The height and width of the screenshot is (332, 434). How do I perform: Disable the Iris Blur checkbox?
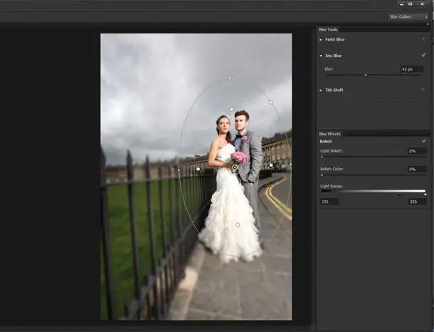pyautogui.click(x=423, y=55)
